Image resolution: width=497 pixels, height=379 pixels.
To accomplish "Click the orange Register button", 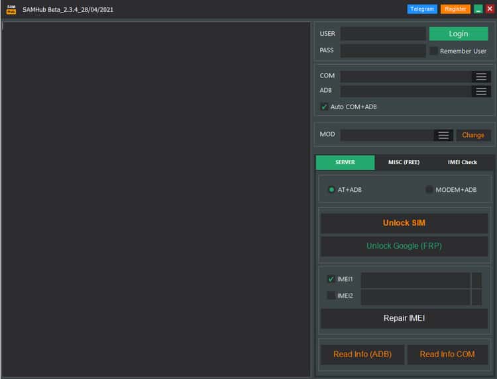I will point(455,9).
